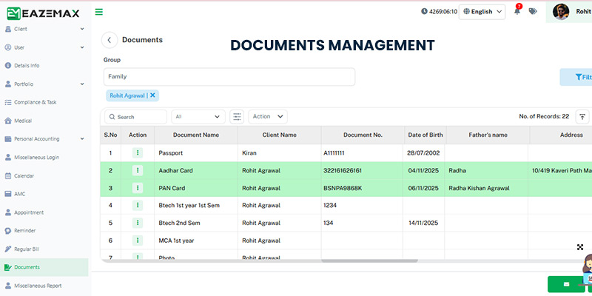Click the Kiran client name cell
The height and width of the screenshot is (296, 592).
pos(249,153)
